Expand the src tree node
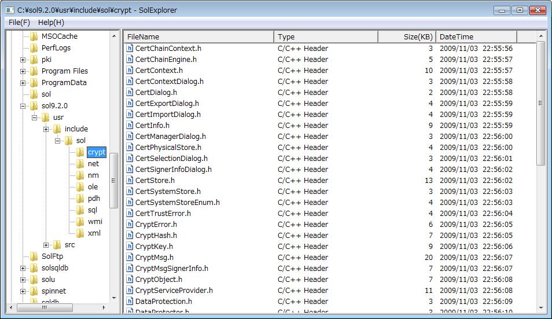 pyautogui.click(x=46, y=245)
